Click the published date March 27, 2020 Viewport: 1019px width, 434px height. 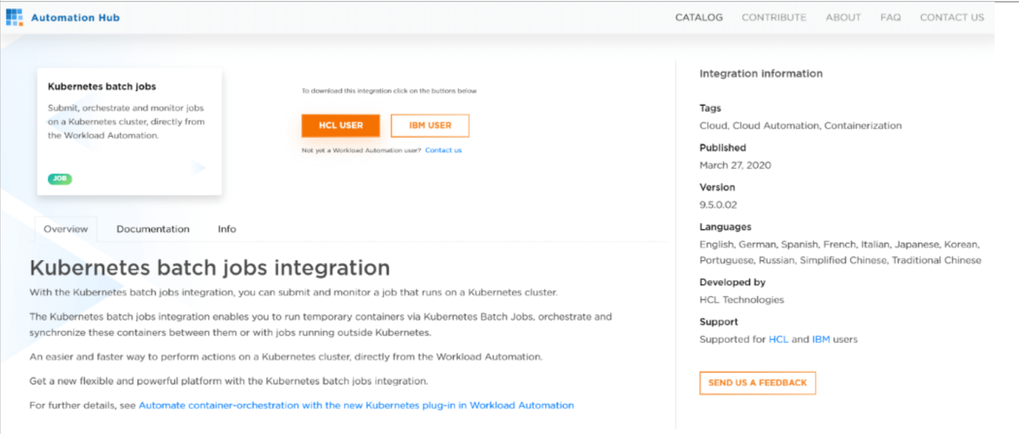(x=735, y=165)
